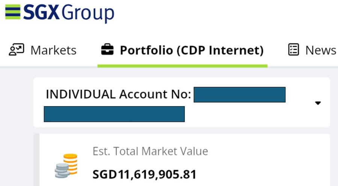Click the stacked coins icon
Image resolution: width=338 pixels, height=186 pixels.
pos(66,165)
